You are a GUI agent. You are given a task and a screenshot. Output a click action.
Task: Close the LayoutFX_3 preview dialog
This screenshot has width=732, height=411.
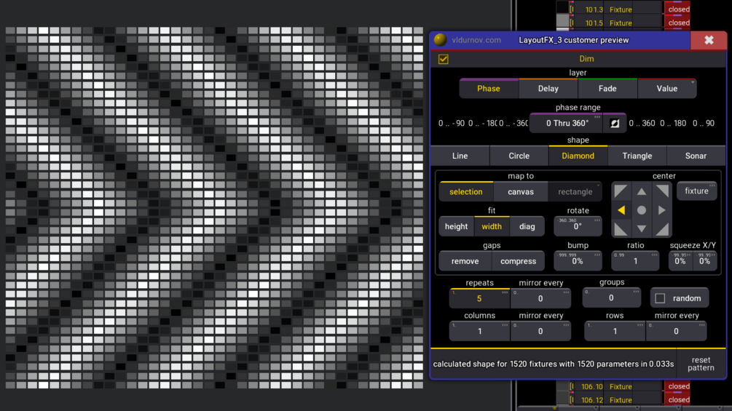pyautogui.click(x=709, y=40)
